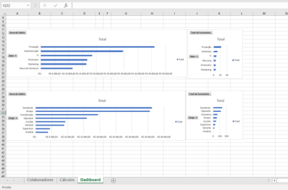The height and width of the screenshot is (190, 288).
Task: Select column K header
Action: (x=219, y=13)
